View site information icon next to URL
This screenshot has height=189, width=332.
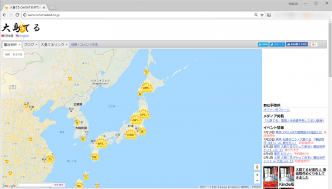click(25, 15)
